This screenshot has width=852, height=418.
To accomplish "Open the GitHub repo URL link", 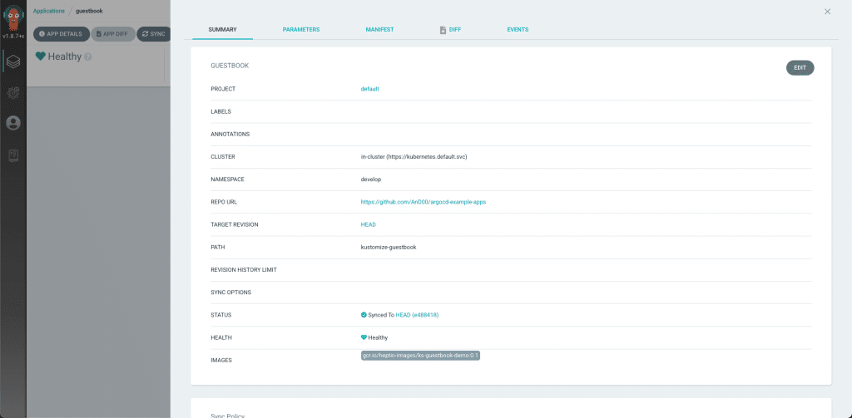I will point(424,202).
